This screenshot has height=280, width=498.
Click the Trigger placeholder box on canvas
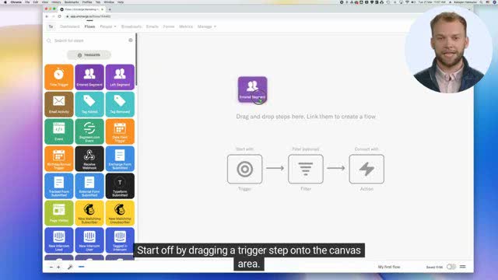[245, 169]
